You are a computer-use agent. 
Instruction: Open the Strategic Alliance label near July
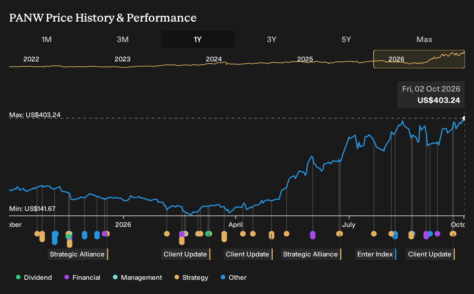[x=311, y=254]
